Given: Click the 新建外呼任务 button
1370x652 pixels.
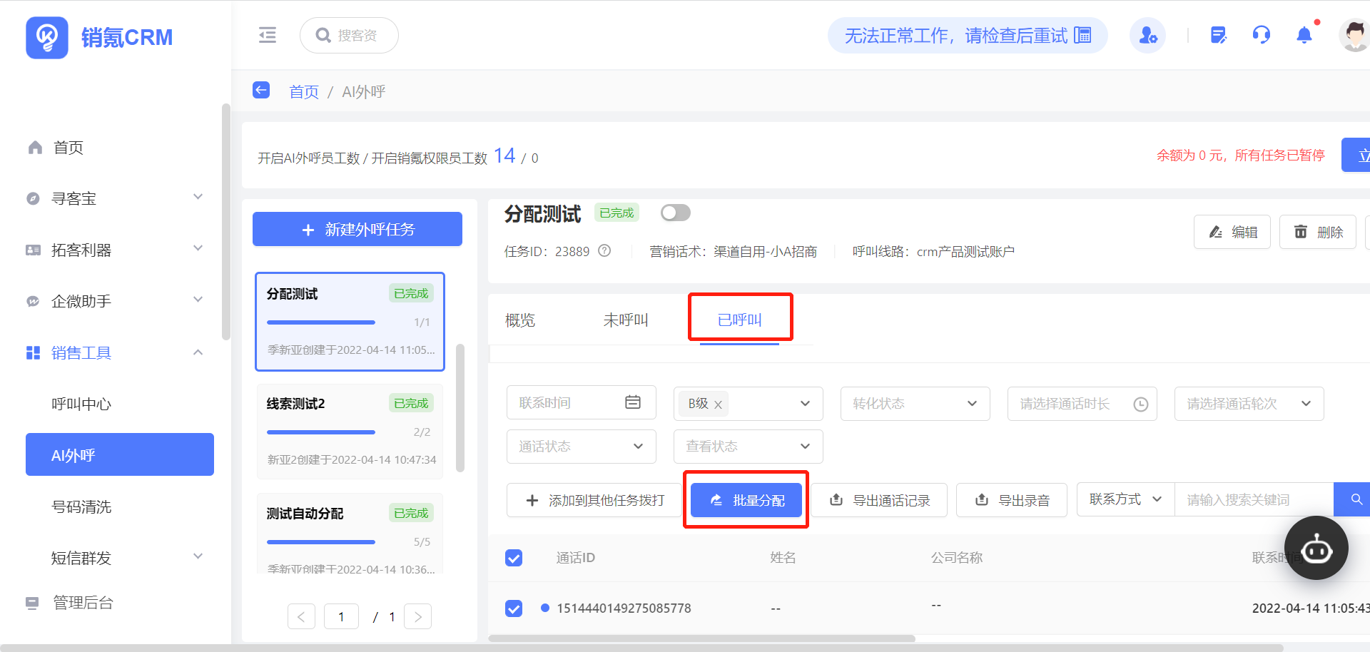Looking at the screenshot, I should pyautogui.click(x=357, y=229).
